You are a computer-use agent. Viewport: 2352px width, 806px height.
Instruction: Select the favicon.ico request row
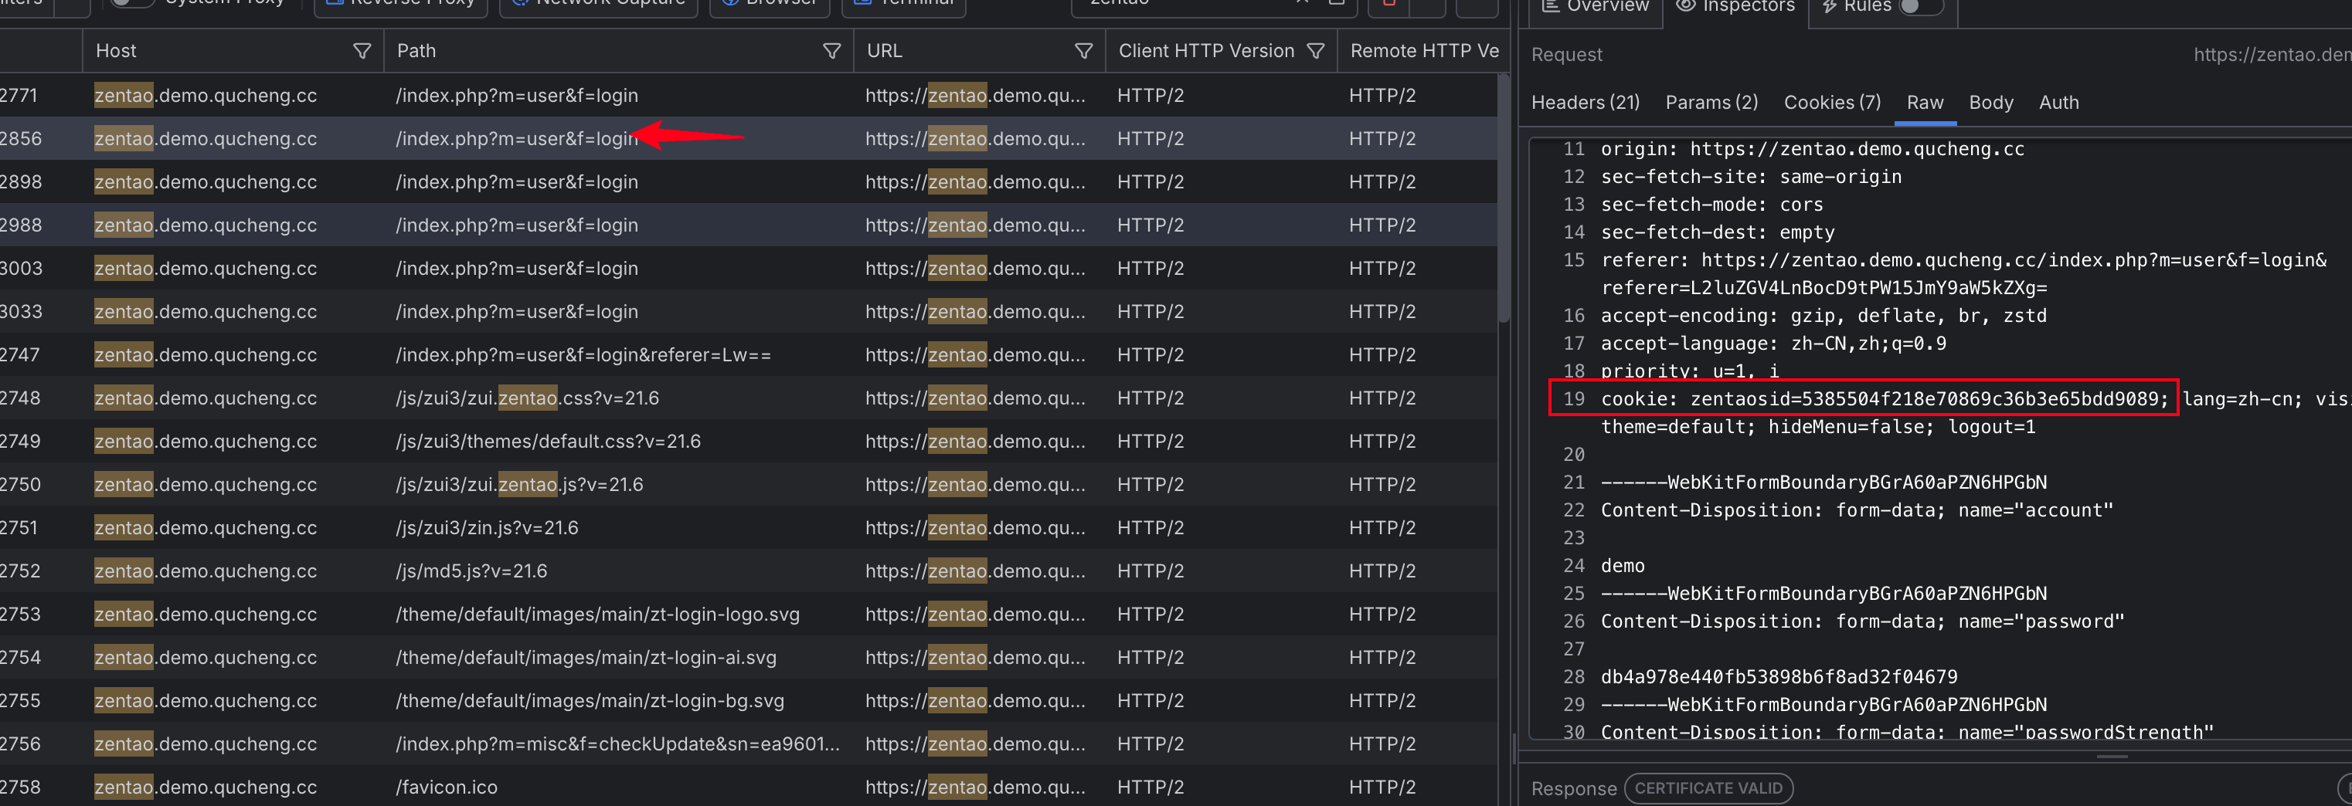click(447, 787)
